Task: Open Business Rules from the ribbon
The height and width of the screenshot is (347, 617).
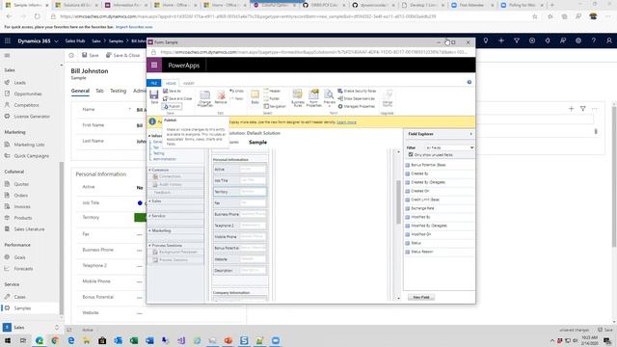Action: click(298, 98)
